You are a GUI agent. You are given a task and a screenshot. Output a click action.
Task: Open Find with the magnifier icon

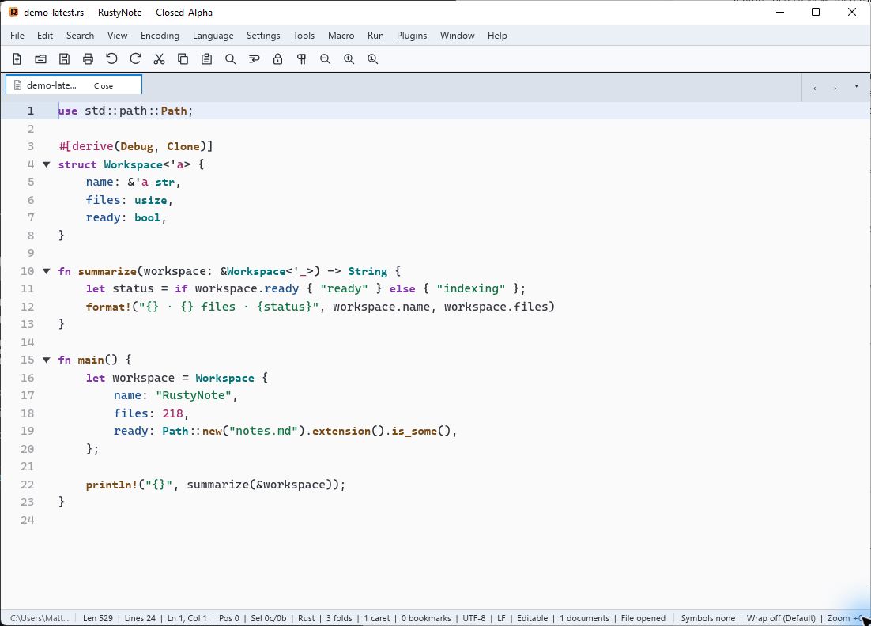[231, 58]
